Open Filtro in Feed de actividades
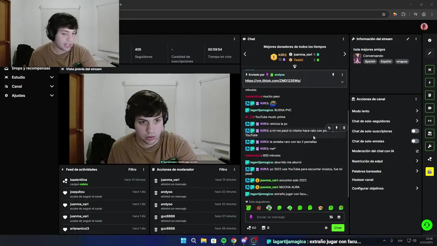Screen dimensions: 437x246 click(132, 169)
